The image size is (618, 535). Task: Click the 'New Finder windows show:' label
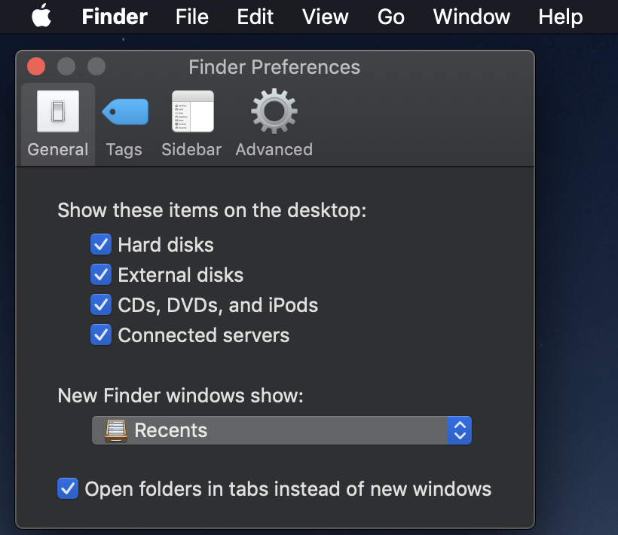click(181, 395)
